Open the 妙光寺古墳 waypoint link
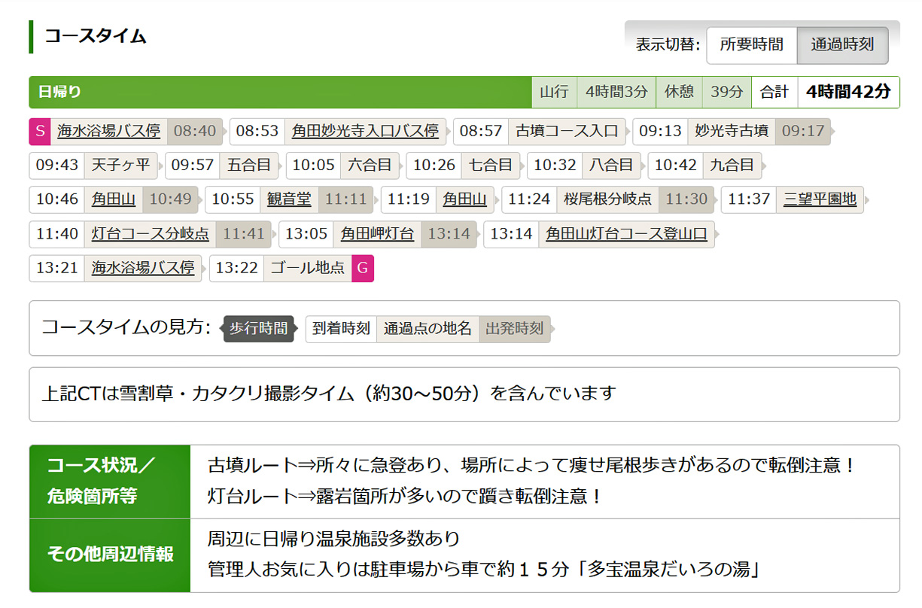Image resolution: width=922 pixels, height=608 pixels. (731, 132)
